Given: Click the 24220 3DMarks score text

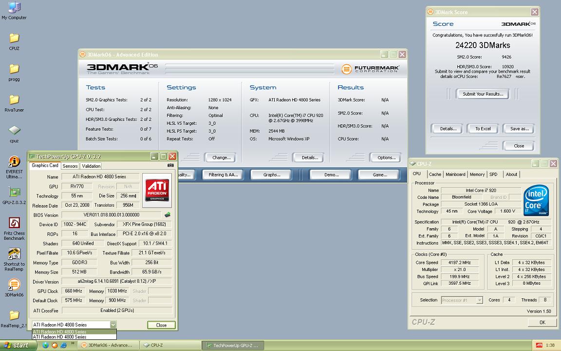Looking at the screenshot, I should 483,45.
